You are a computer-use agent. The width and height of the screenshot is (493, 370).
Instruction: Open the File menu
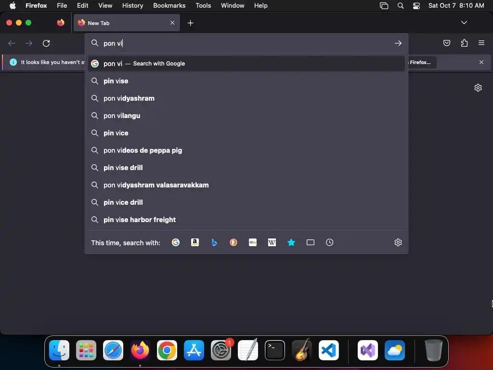click(x=62, y=5)
